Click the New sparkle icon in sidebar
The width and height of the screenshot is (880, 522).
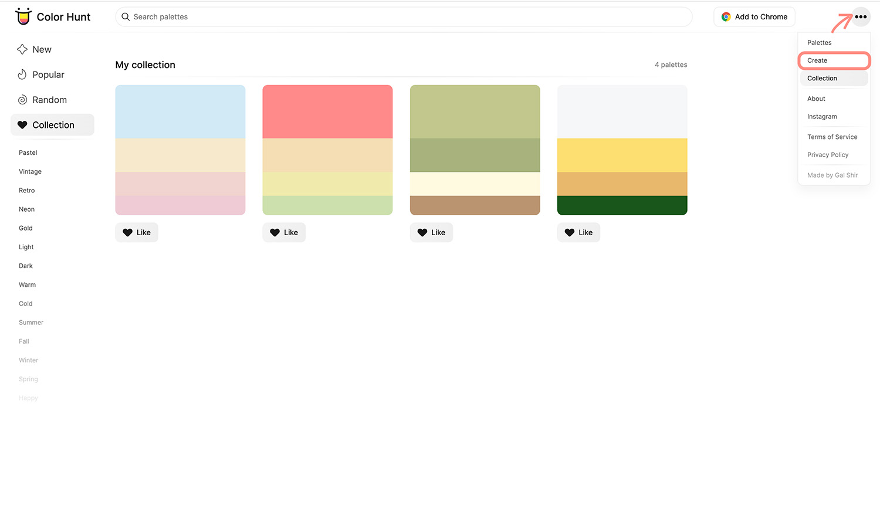22,49
